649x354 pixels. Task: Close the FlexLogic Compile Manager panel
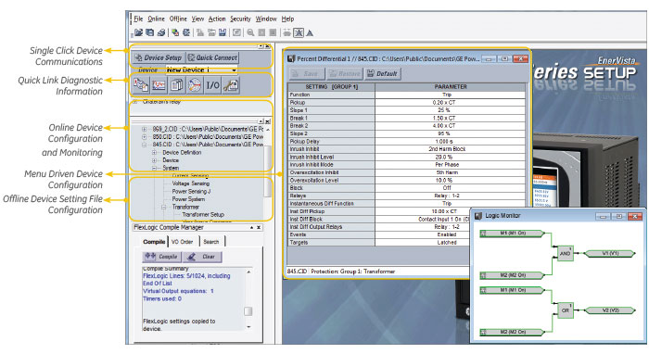(259, 227)
